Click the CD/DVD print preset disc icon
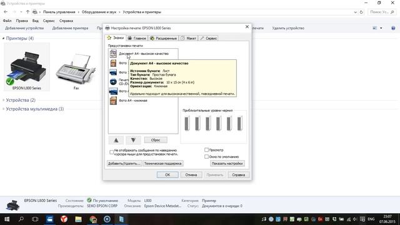The width and height of the screenshot is (400, 225). point(113,82)
